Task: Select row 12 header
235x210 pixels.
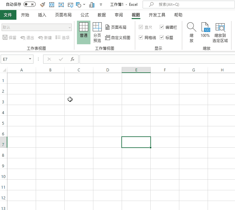Action: [4, 195]
